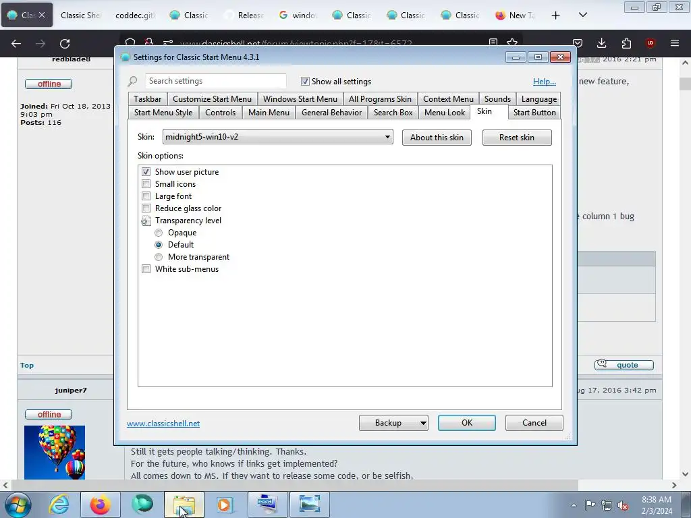Reload the page in Firefox
Image resolution: width=691 pixels, height=518 pixels.
coord(65,44)
